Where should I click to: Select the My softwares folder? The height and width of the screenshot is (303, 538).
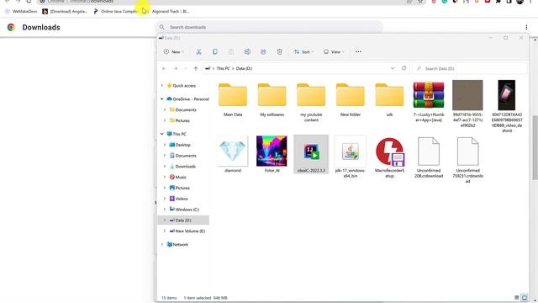[272, 99]
